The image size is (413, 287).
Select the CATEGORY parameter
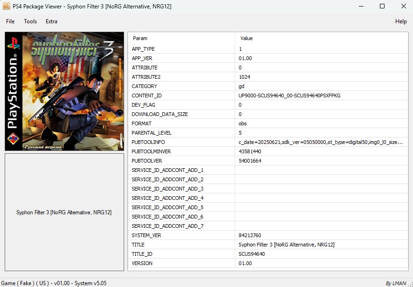(x=144, y=86)
